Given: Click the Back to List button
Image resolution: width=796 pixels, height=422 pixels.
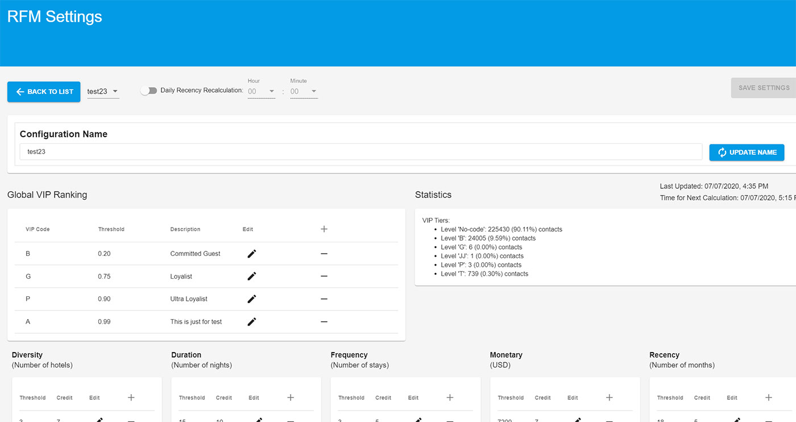Looking at the screenshot, I should tap(44, 92).
